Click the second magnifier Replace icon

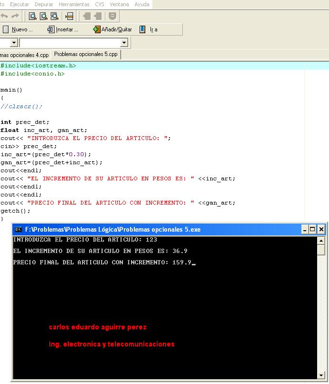pyautogui.click(x=44, y=17)
